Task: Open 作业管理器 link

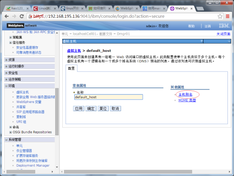Action: pyautogui.click(x=24, y=151)
